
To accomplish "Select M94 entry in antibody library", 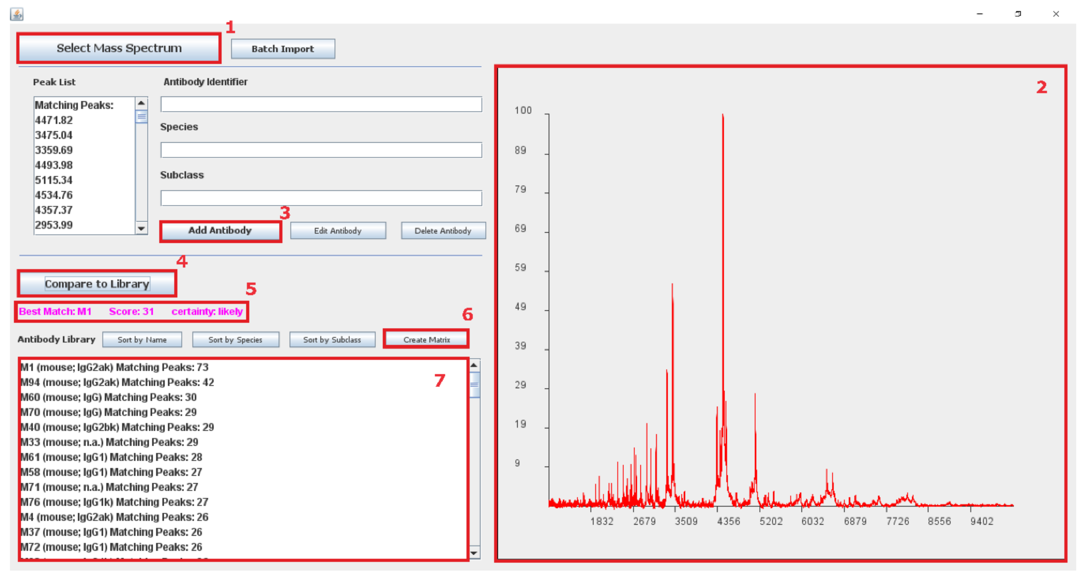I will coord(117,382).
